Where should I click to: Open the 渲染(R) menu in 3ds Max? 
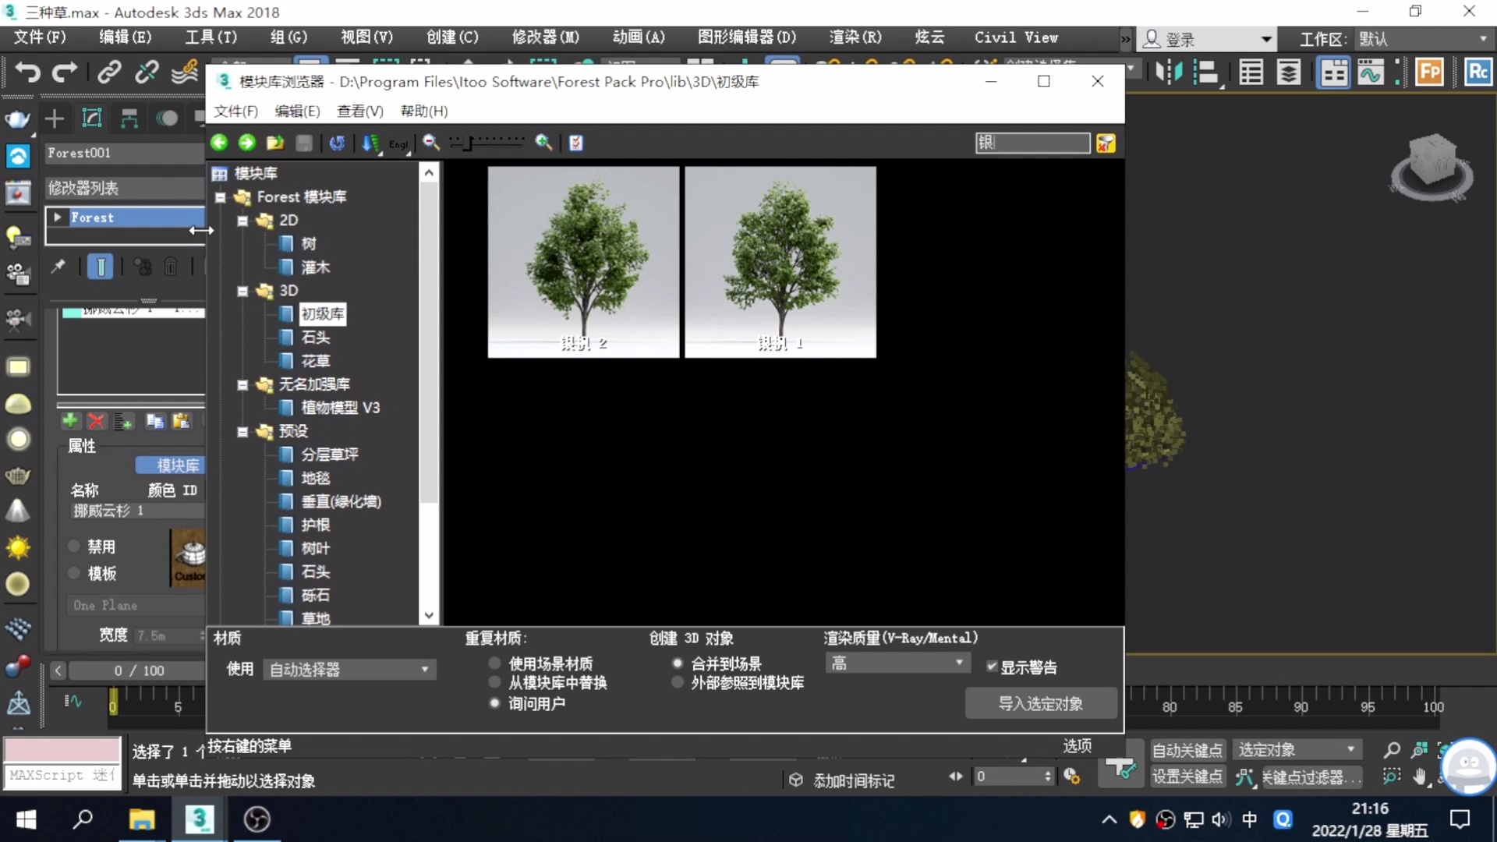tap(854, 37)
